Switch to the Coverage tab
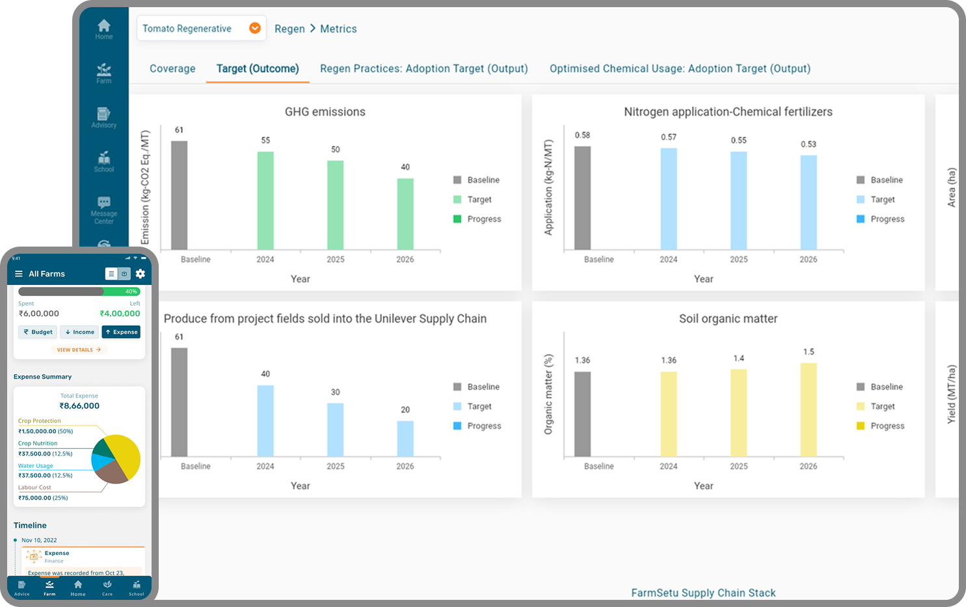Image resolution: width=966 pixels, height=607 pixels. tap(172, 68)
